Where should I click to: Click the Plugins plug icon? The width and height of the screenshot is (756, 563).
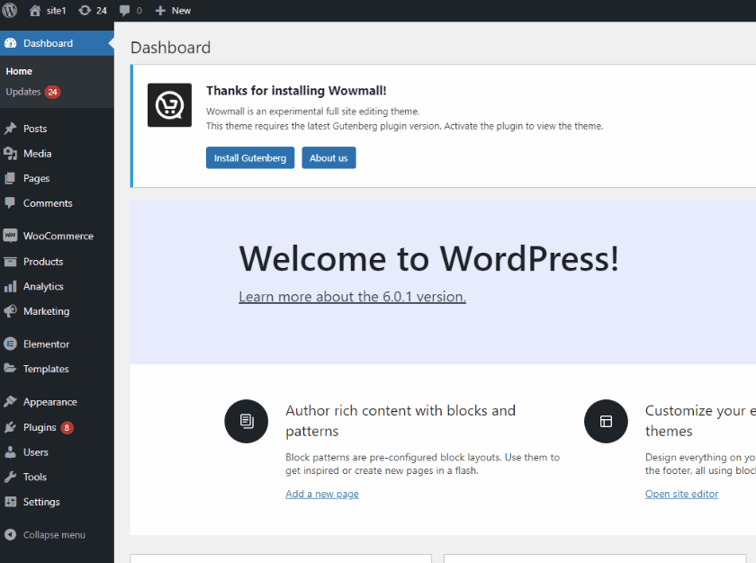[10, 427]
